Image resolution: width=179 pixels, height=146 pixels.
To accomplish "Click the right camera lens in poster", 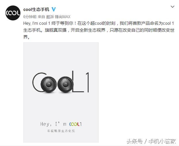I will [66, 84].
